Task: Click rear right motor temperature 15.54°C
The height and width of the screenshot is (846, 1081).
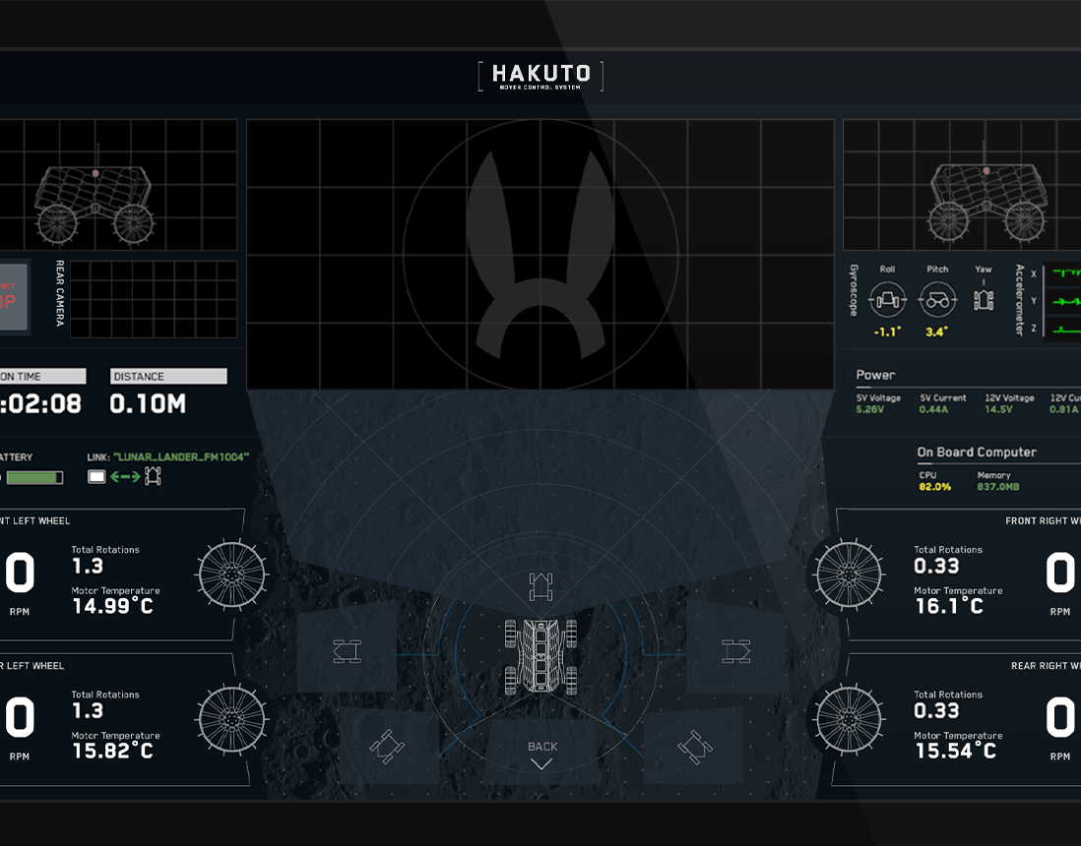Action: pyautogui.click(x=956, y=751)
